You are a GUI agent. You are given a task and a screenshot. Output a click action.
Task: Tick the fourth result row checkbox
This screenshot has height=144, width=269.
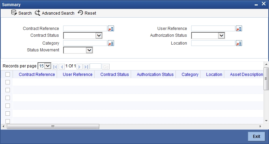click(8, 106)
